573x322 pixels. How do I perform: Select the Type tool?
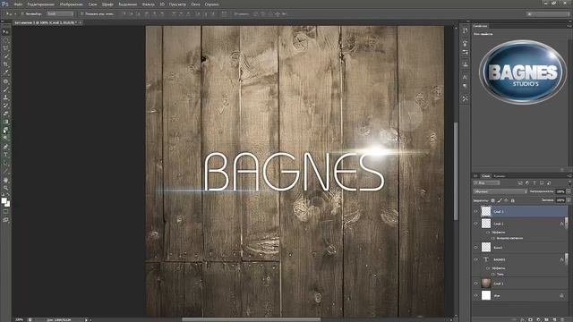(5, 155)
